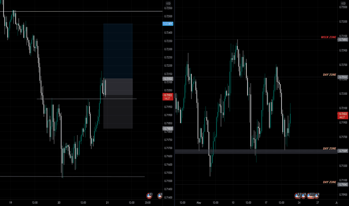
Task: Click the date label 27 on right time axis
Action: click(x=318, y=203)
